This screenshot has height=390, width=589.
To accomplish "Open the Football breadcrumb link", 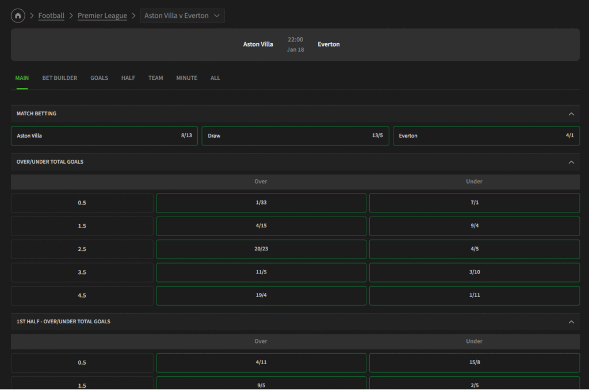I will tap(51, 16).
